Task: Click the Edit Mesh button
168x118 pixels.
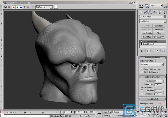Action: pos(159,26)
